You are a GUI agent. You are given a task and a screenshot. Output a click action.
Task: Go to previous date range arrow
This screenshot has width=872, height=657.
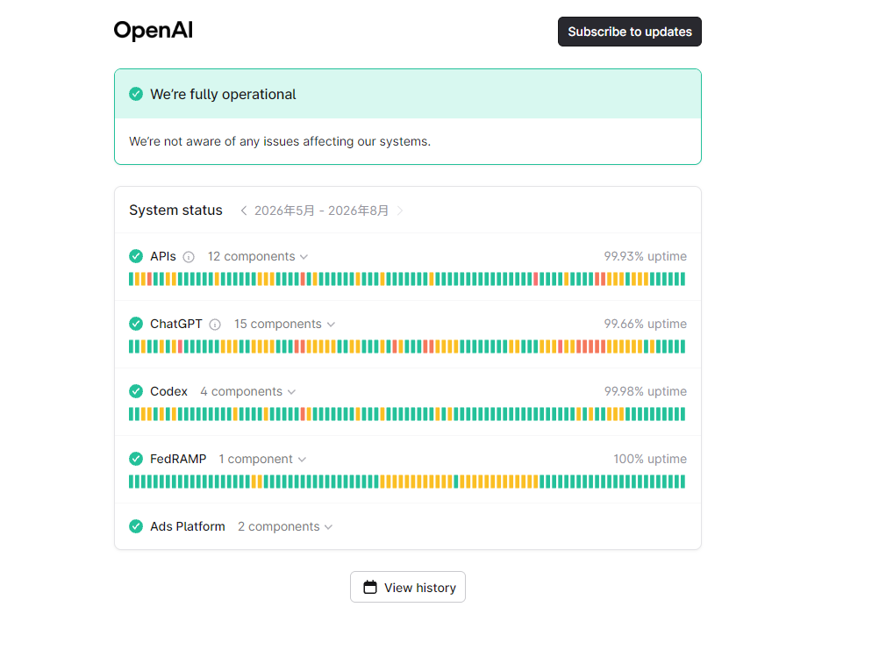pos(244,211)
